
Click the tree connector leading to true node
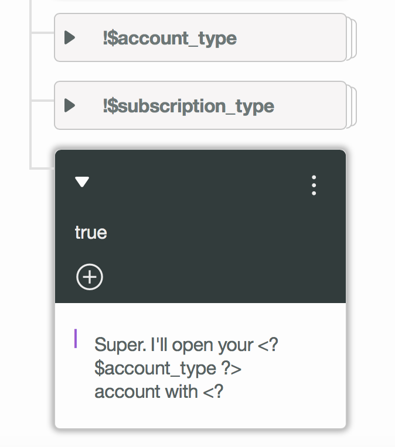[42, 169]
